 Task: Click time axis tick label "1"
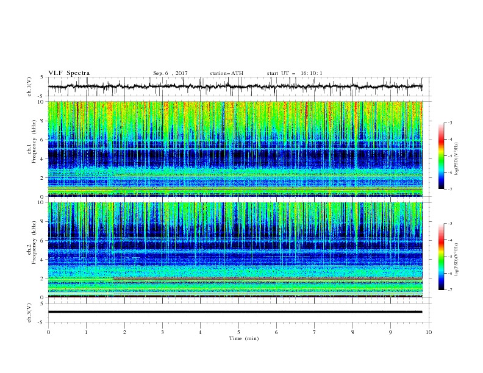[86, 332]
